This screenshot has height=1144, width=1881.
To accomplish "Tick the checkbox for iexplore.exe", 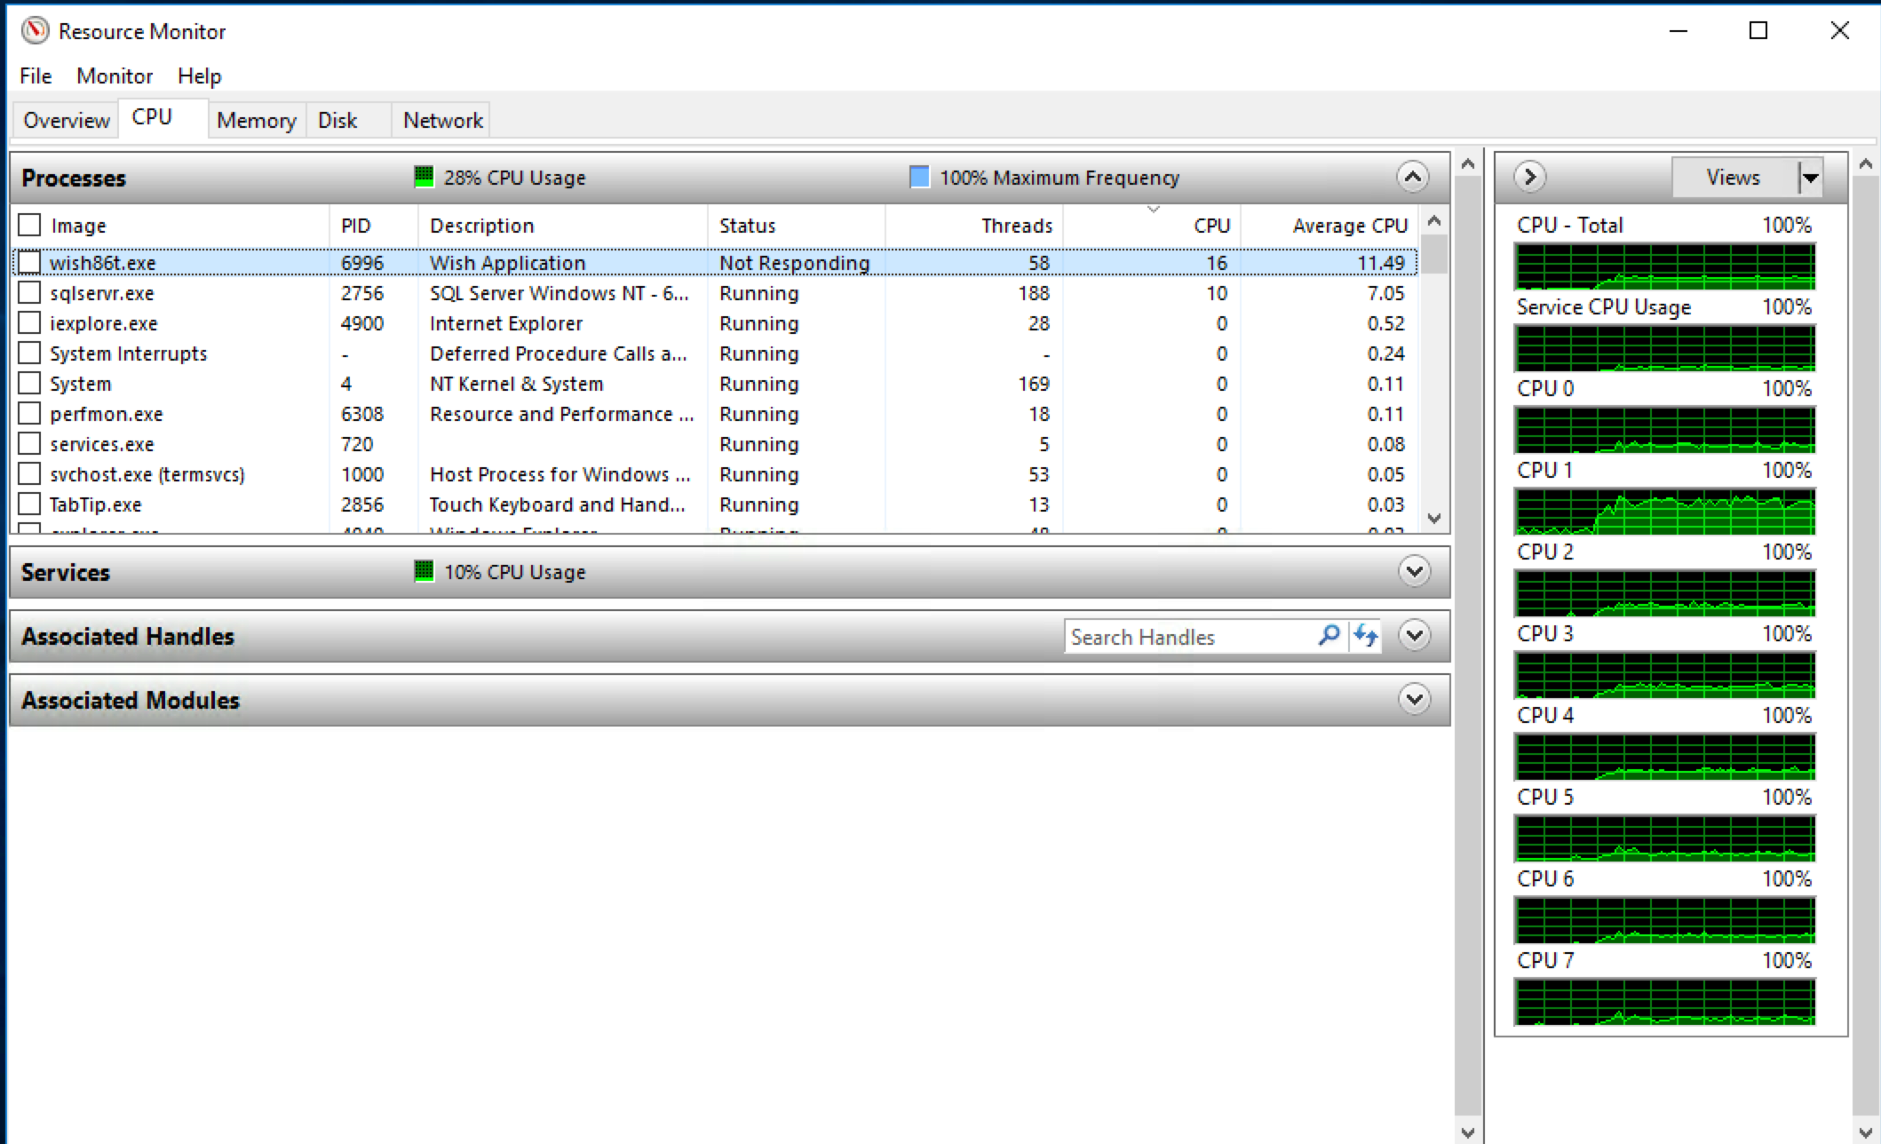I will pyautogui.click(x=29, y=322).
